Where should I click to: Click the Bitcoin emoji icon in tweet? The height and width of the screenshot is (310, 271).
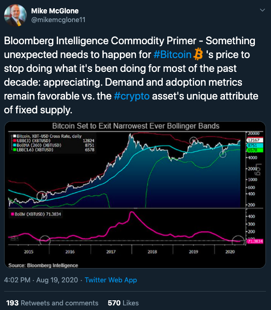tap(198, 54)
